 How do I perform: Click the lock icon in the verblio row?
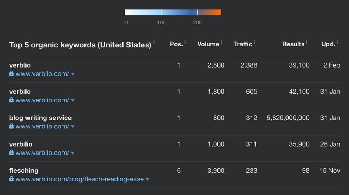[x=12, y=74]
